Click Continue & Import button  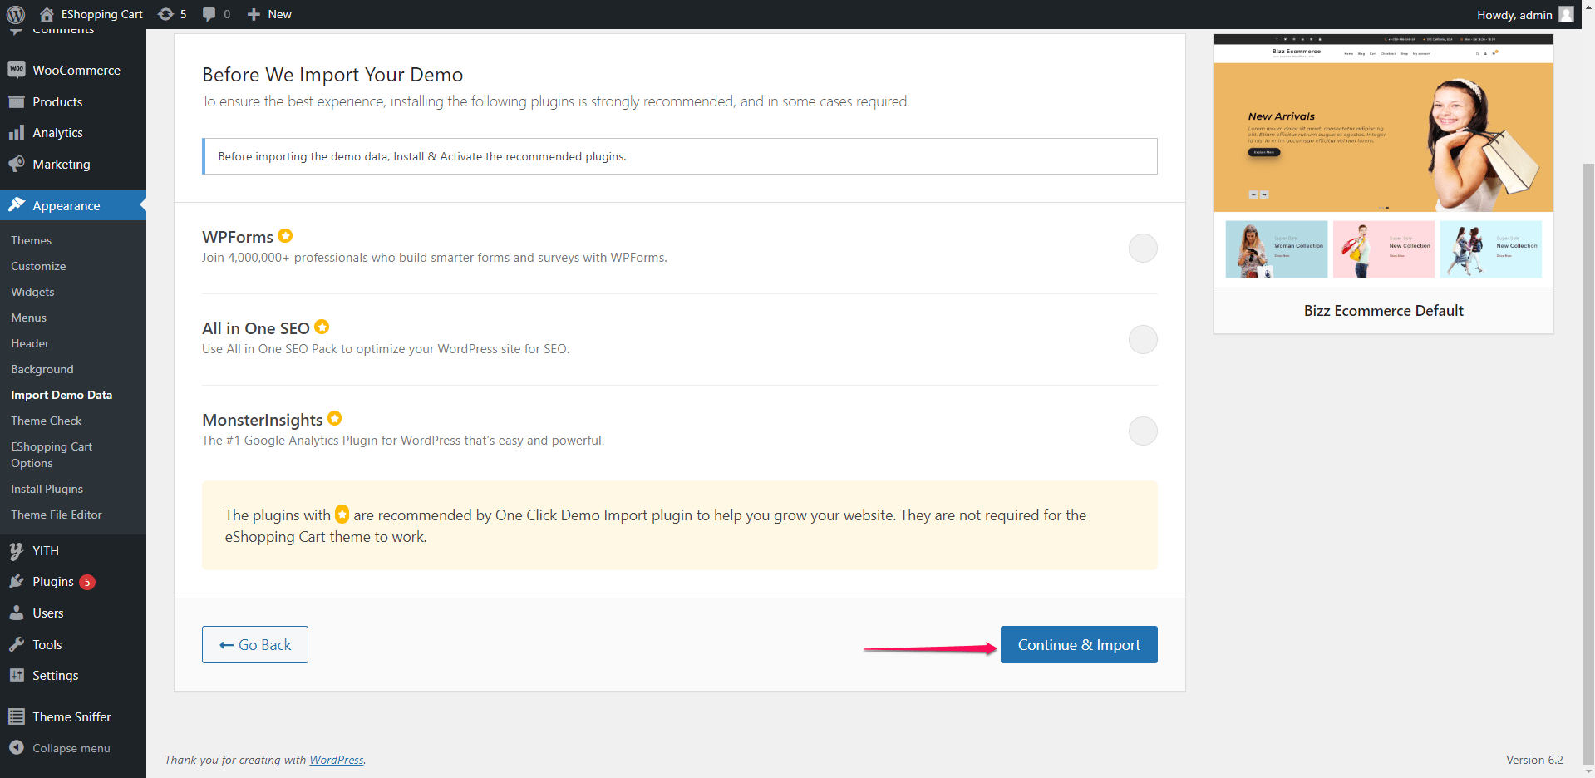(x=1079, y=644)
